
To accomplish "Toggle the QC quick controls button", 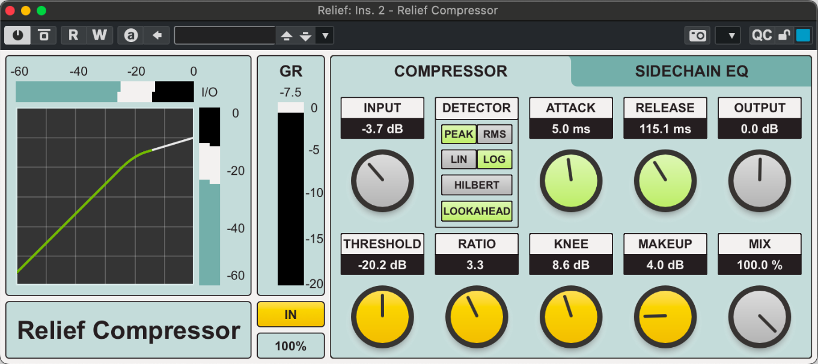I will (762, 35).
